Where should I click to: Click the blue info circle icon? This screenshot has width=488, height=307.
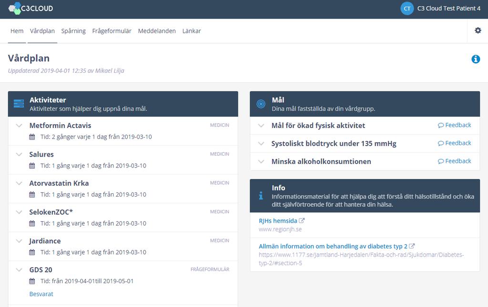[x=476, y=59]
